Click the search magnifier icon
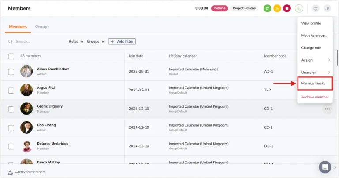The image size is (339, 178). 11,42
